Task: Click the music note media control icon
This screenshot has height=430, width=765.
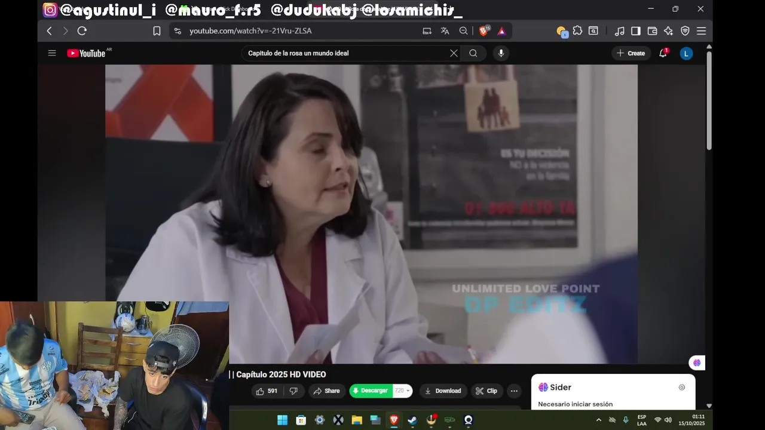Action: point(620,31)
